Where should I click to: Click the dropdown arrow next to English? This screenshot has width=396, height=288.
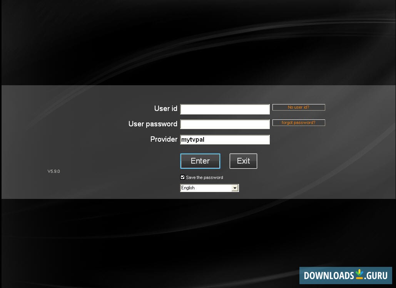[235, 188]
